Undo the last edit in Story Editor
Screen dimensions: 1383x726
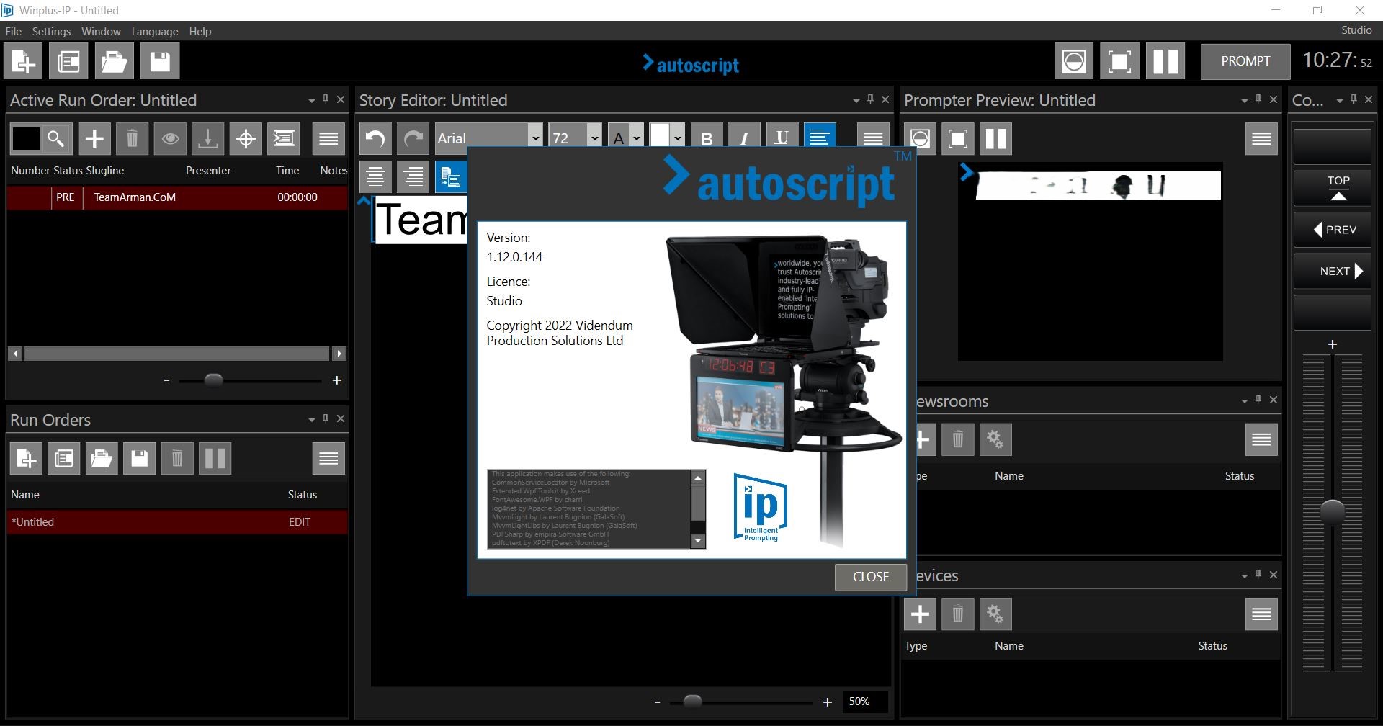[375, 139]
